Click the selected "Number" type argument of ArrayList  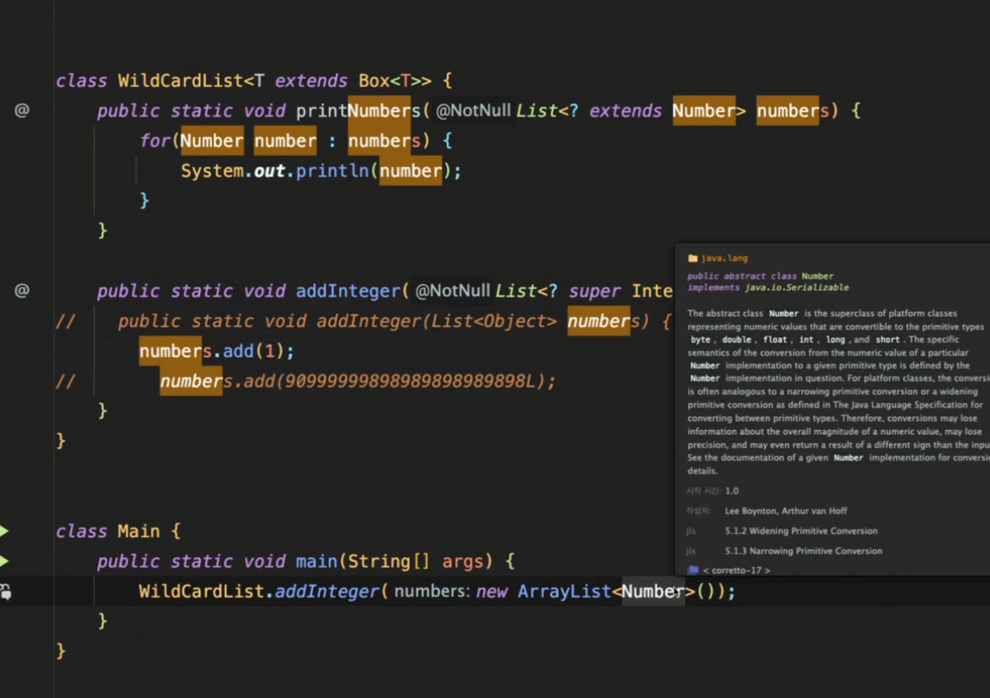(653, 591)
